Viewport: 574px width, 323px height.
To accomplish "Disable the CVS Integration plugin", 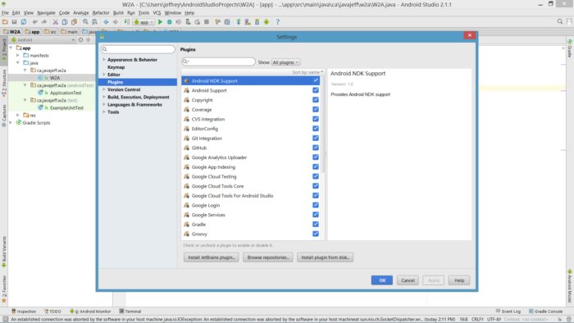I will (x=316, y=119).
